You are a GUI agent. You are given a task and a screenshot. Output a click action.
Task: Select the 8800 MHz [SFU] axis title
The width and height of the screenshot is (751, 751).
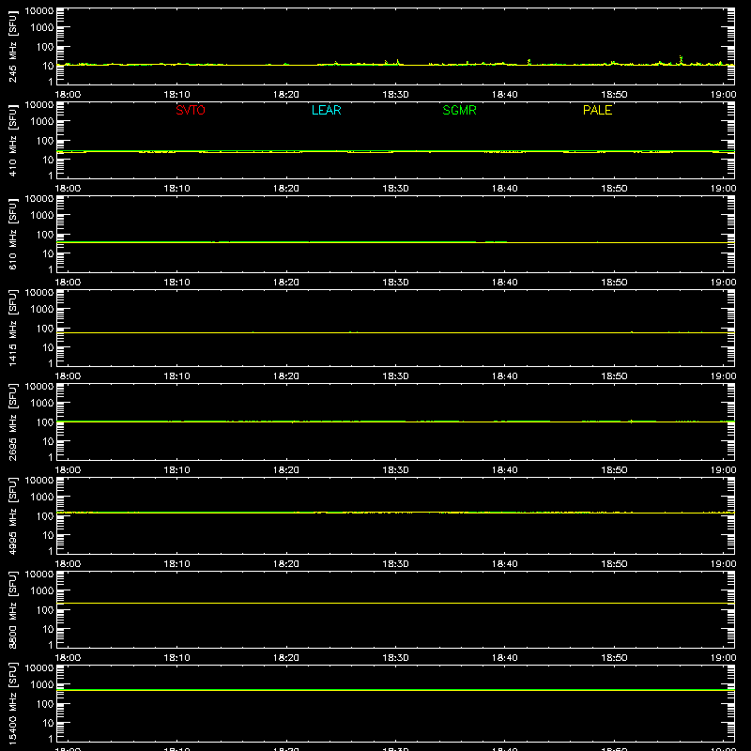(x=12, y=609)
